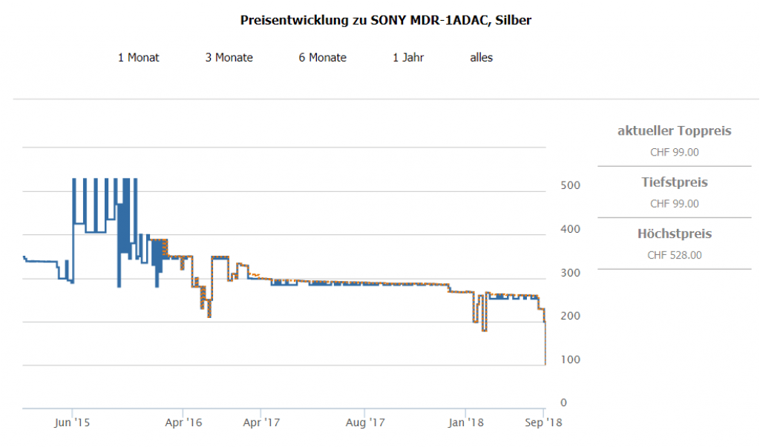The height and width of the screenshot is (447, 760).
Task: Click the Apr '16 axis label
Action: pyautogui.click(x=183, y=423)
